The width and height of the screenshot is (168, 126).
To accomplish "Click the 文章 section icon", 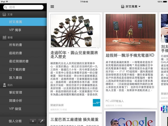I will tap(4, 15).
